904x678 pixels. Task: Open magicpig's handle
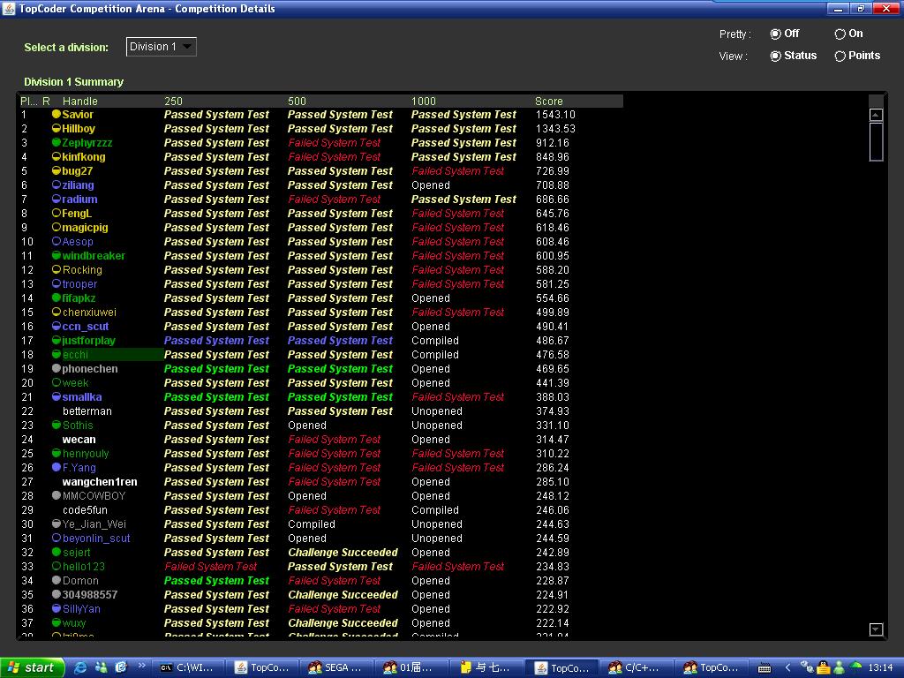(x=85, y=227)
